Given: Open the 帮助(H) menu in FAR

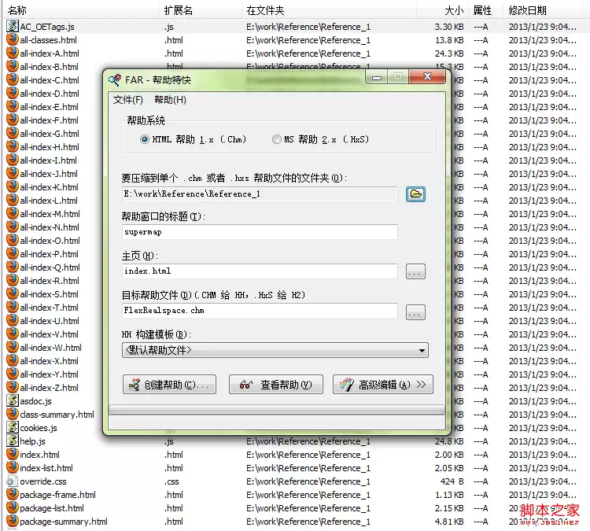Looking at the screenshot, I should 170,100.
